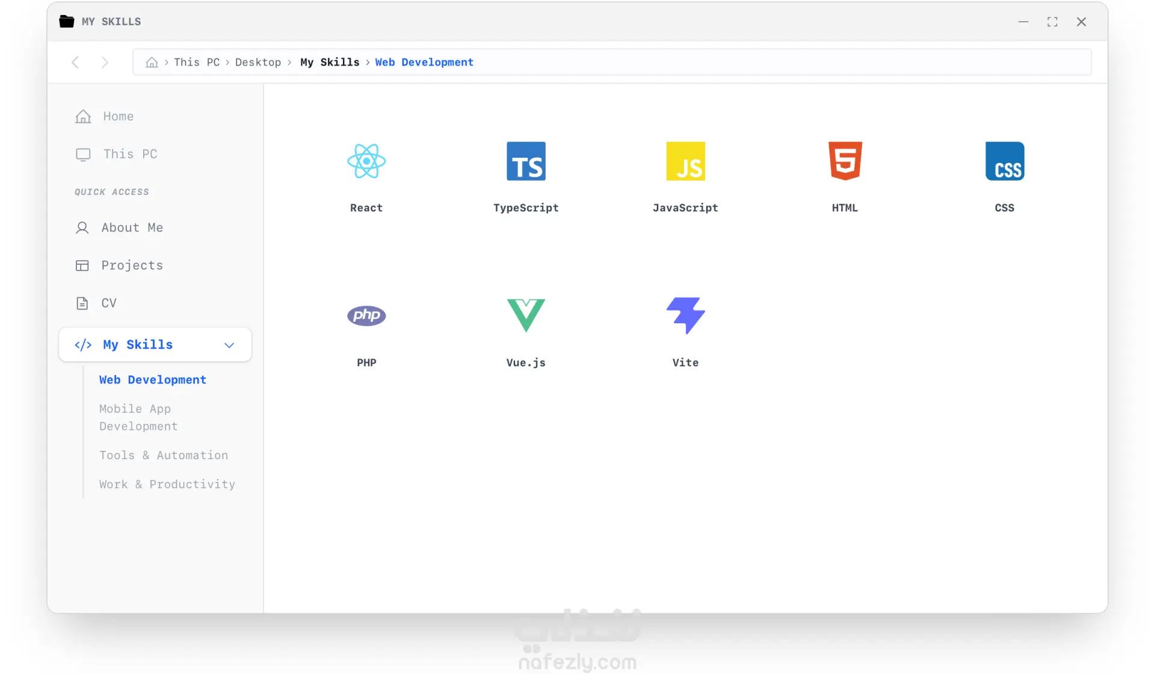Click the Vite label text
This screenshot has width=1155, height=674.
685,362
